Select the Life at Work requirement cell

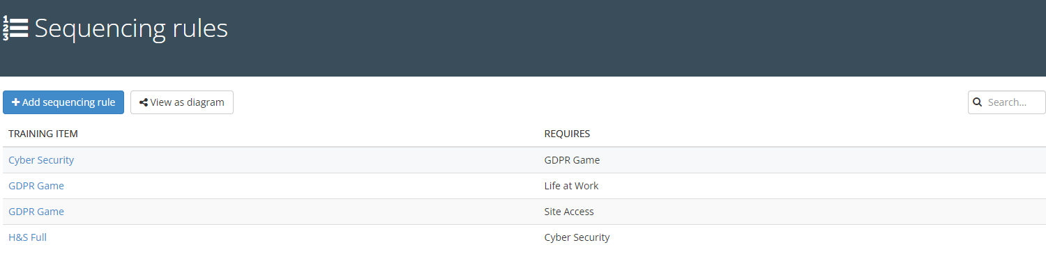pyautogui.click(x=571, y=186)
